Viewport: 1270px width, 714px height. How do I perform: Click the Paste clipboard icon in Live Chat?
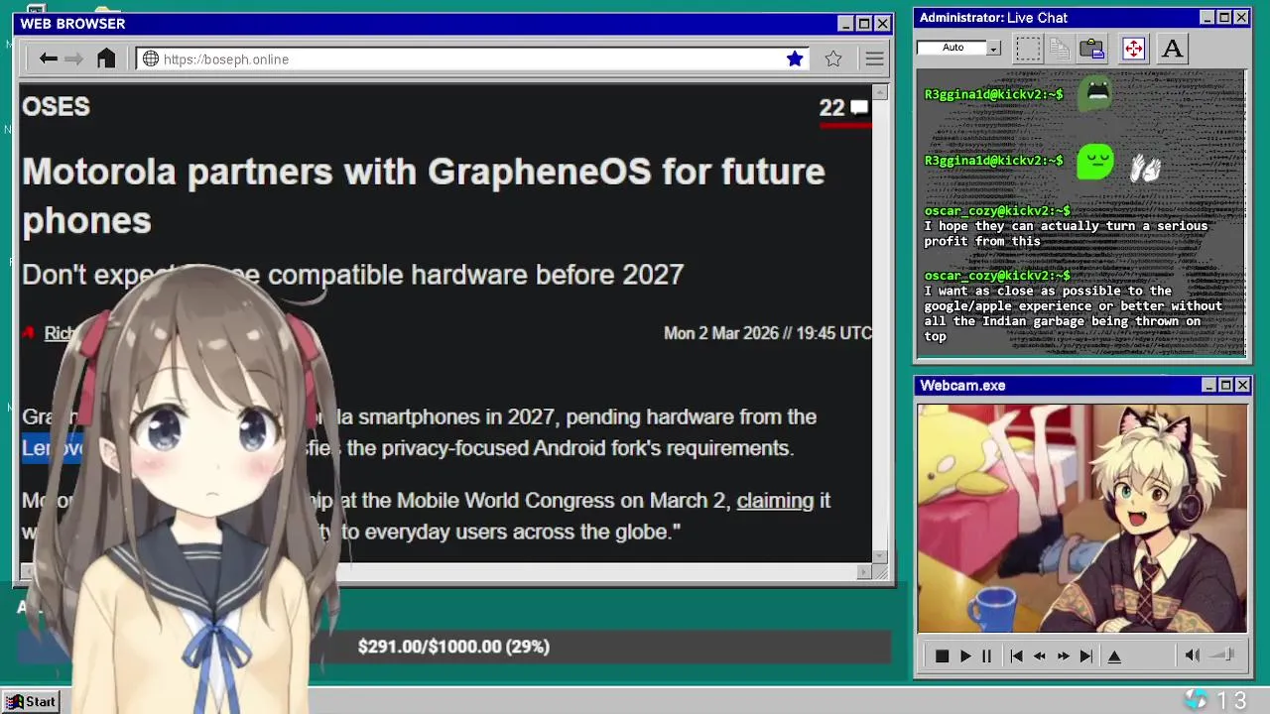tap(1092, 48)
